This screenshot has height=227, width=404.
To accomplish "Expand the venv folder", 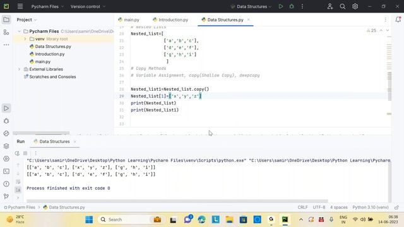I will pos(25,39).
